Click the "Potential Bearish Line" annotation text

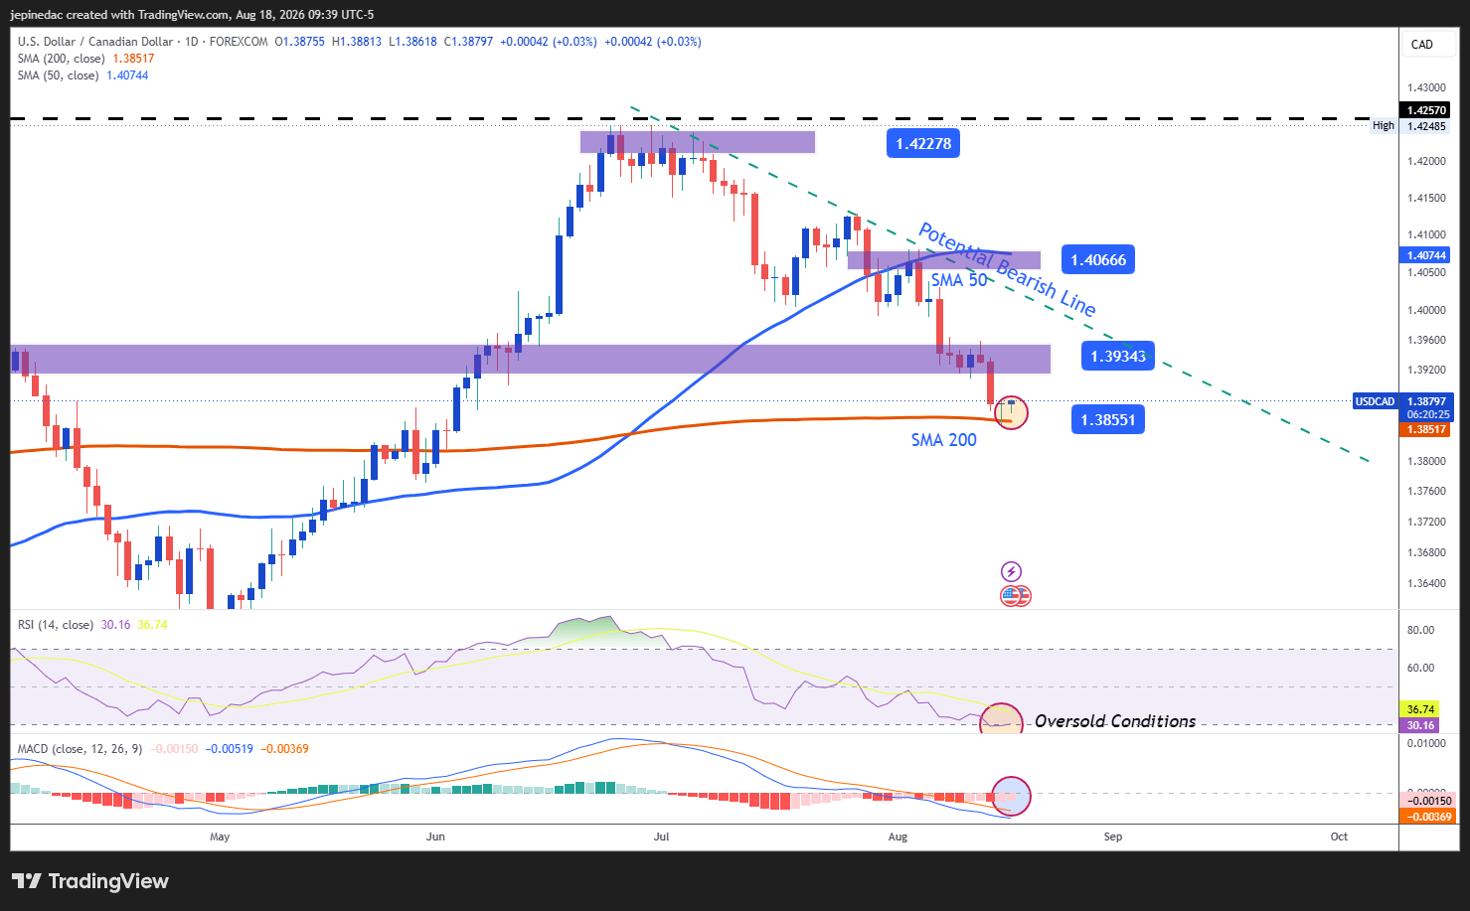[1006, 269]
